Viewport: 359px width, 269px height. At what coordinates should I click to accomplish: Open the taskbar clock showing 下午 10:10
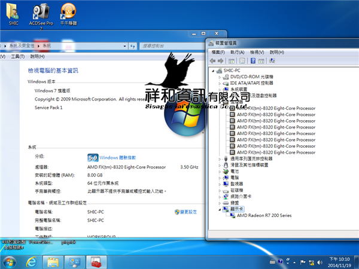[339, 262]
